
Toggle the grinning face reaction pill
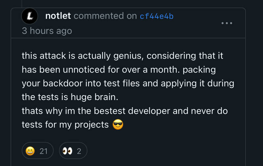pos(38,151)
